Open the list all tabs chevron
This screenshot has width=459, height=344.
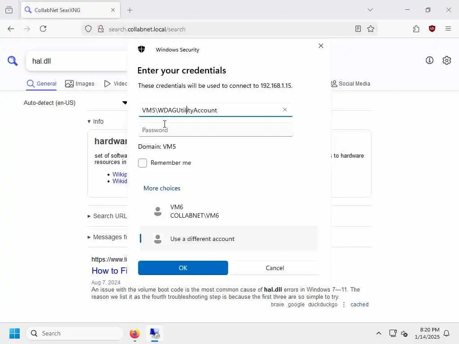coord(370,10)
